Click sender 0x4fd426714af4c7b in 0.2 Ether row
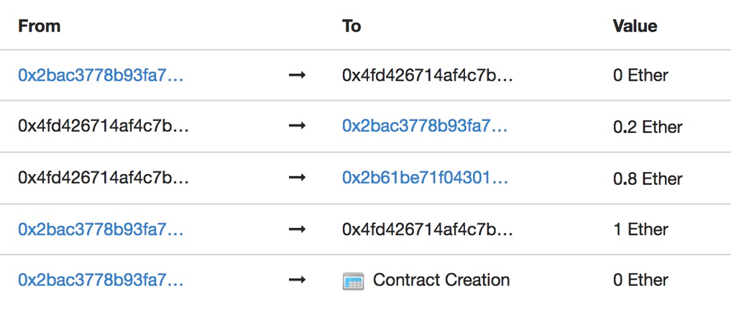 [x=103, y=127]
